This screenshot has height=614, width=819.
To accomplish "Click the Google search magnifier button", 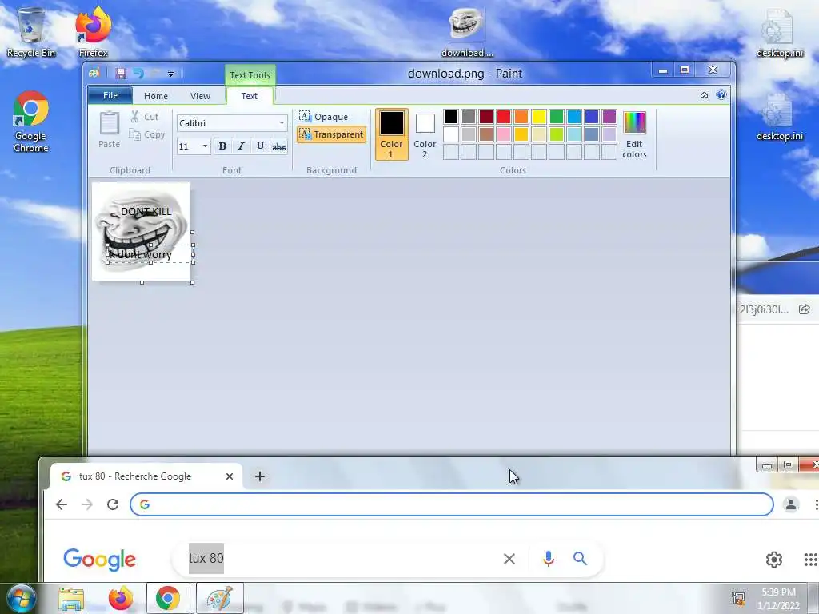I will pyautogui.click(x=580, y=559).
